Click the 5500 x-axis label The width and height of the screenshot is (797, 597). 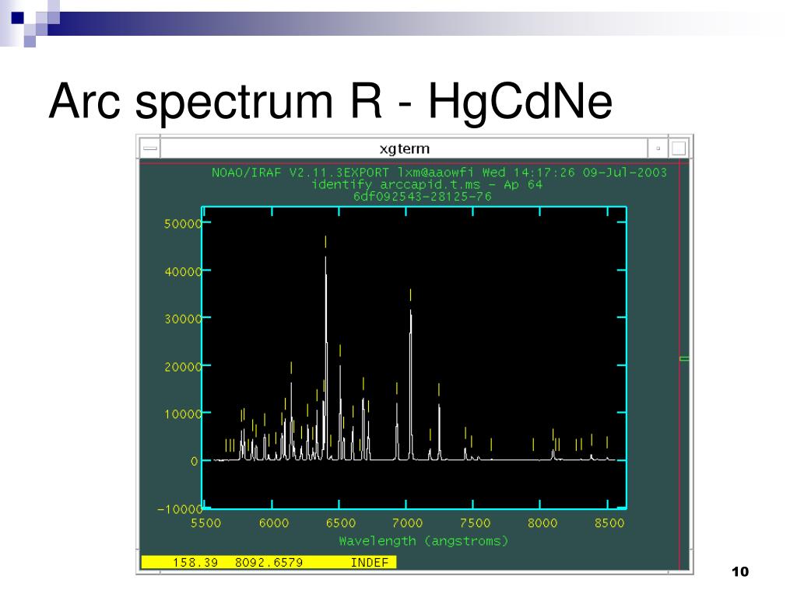pyautogui.click(x=205, y=523)
